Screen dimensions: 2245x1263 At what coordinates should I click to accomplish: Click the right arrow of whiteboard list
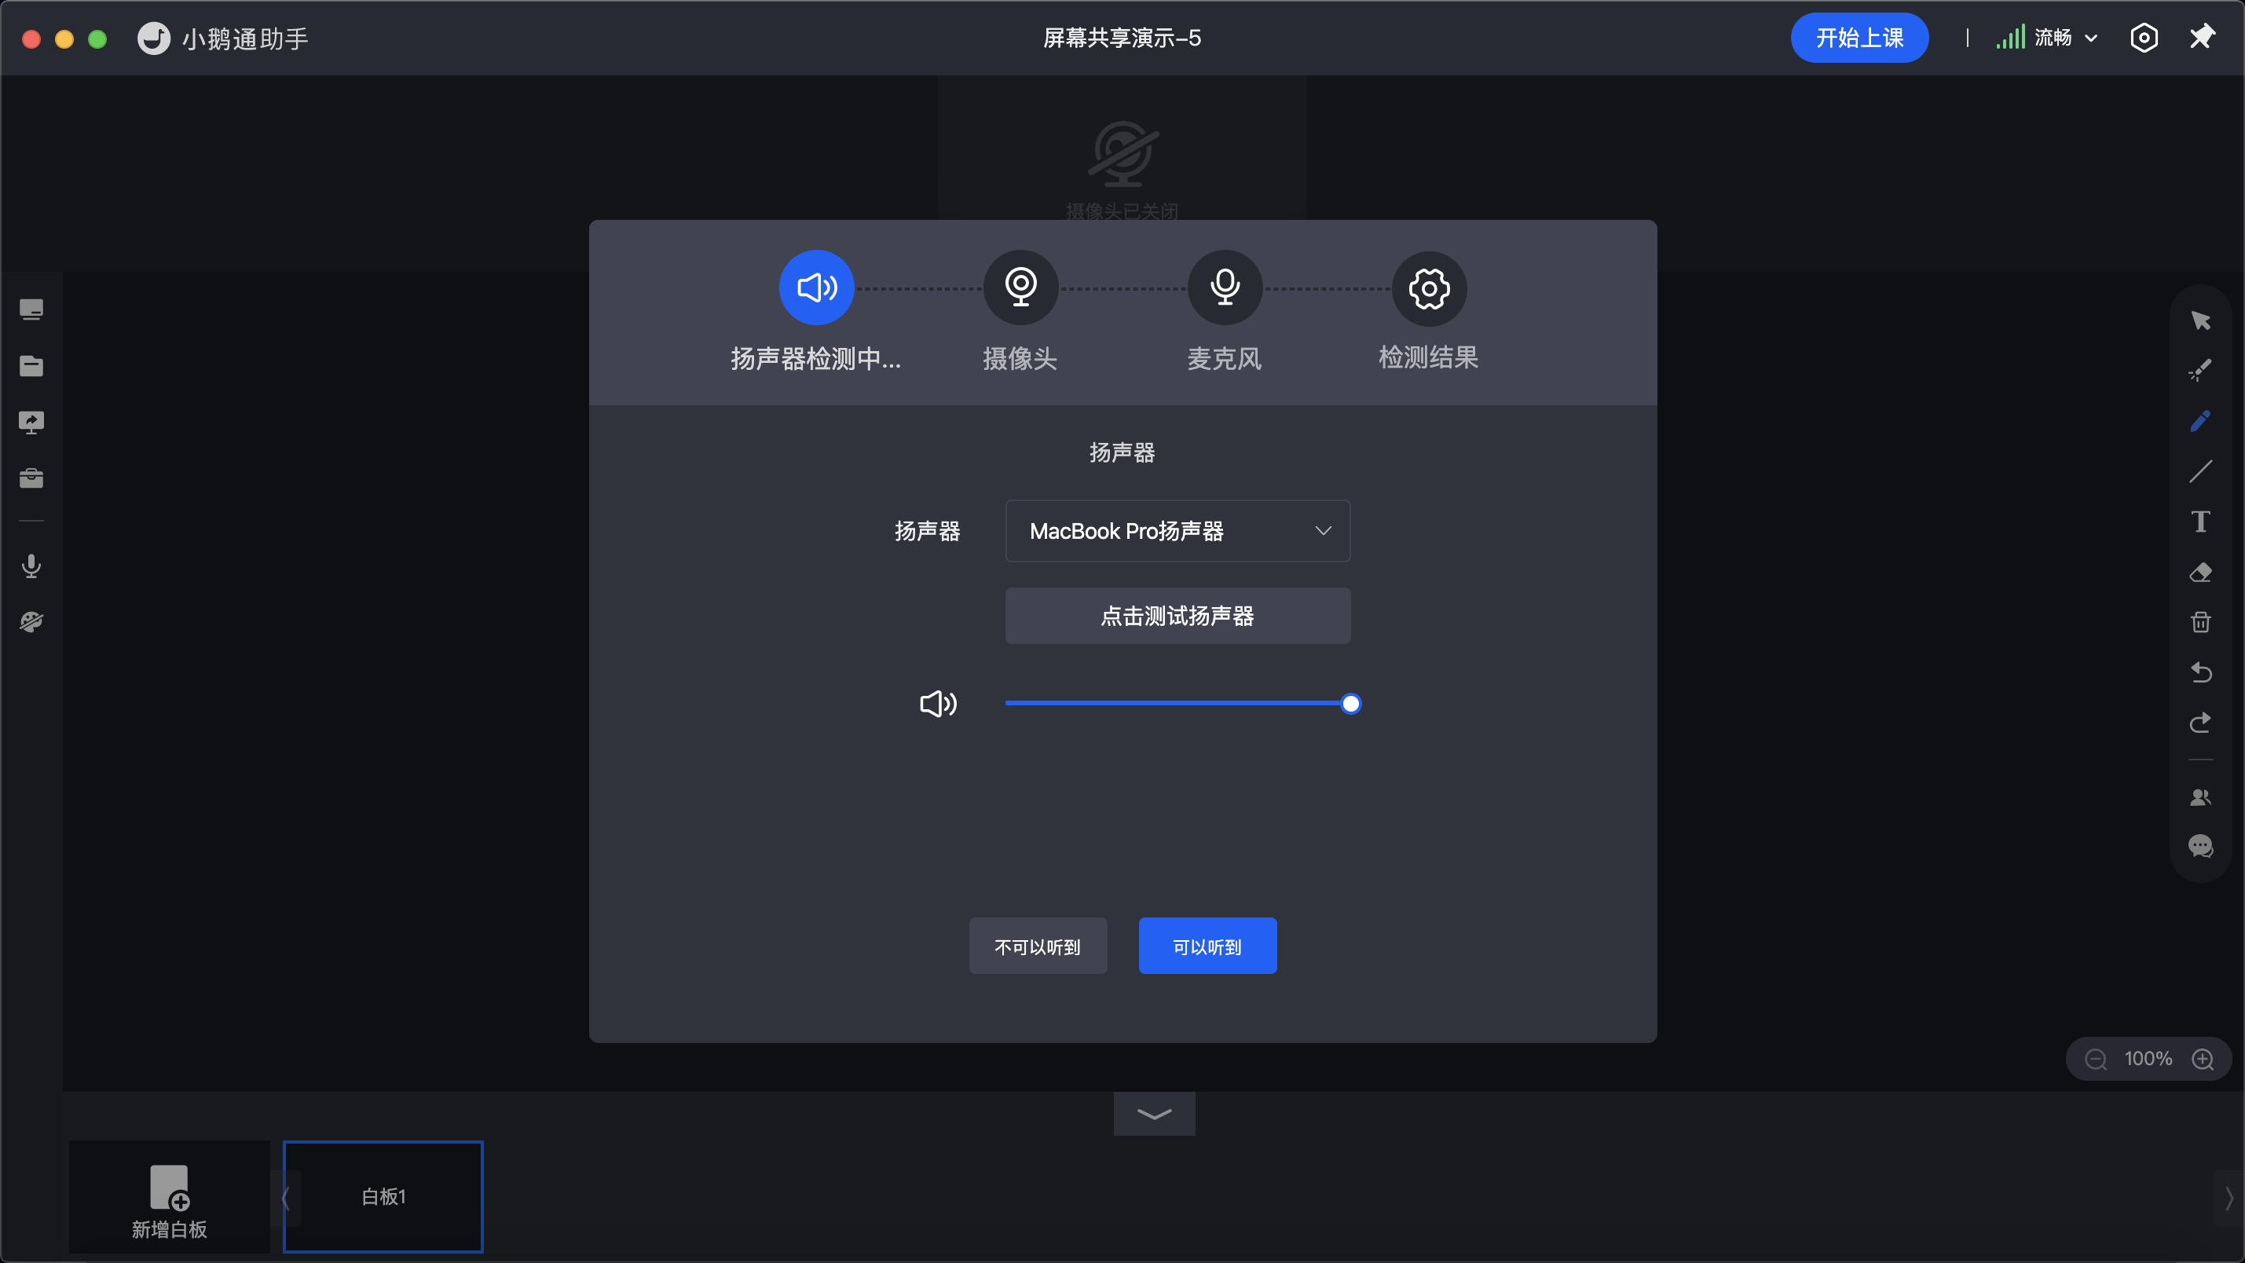click(x=2229, y=1198)
